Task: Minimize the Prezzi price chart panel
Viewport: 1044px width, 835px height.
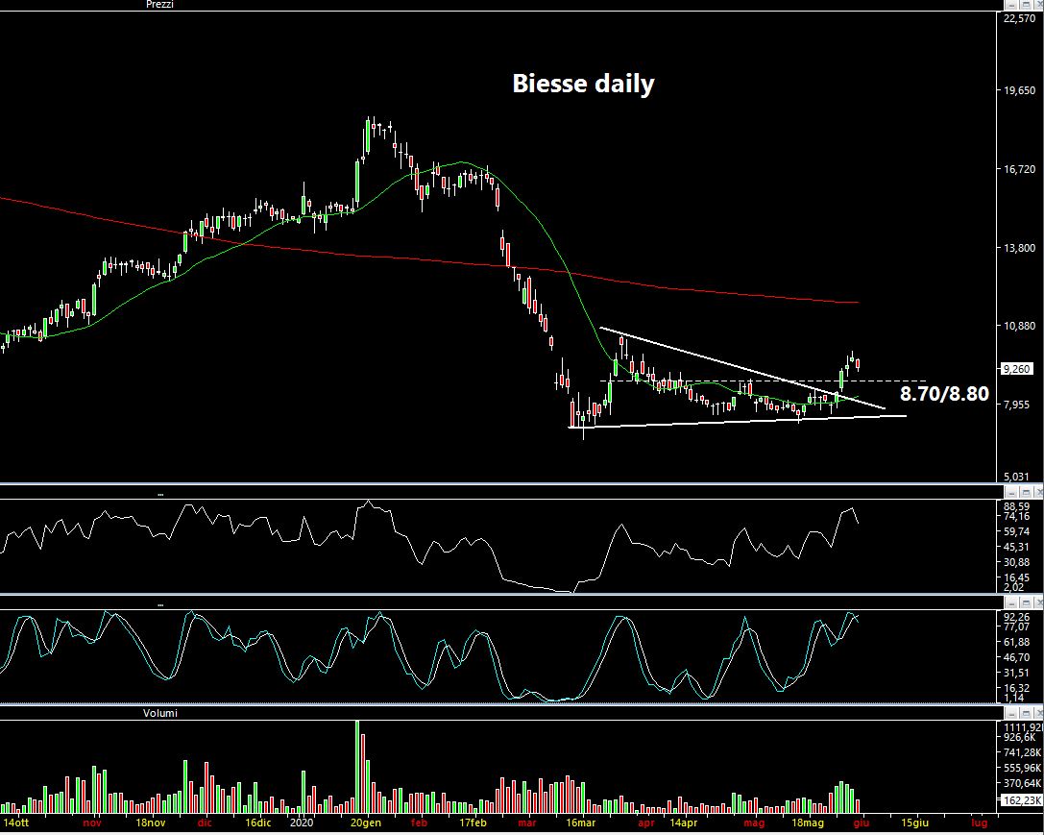Action: click(1010, 5)
